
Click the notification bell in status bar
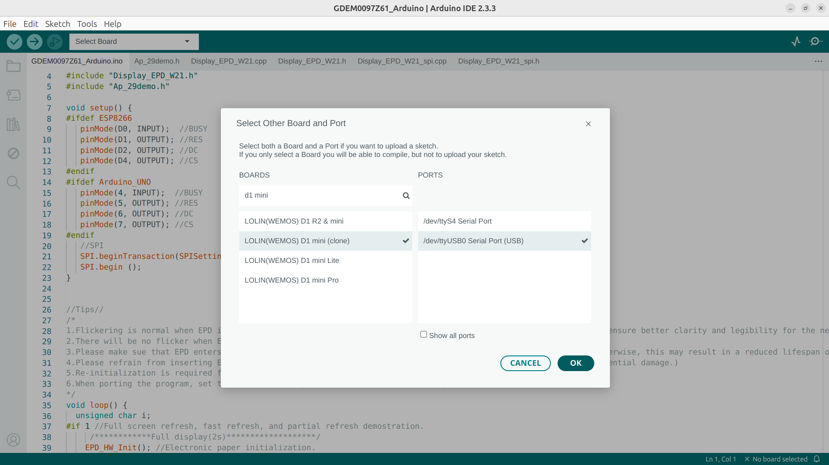pyautogui.click(x=816, y=459)
